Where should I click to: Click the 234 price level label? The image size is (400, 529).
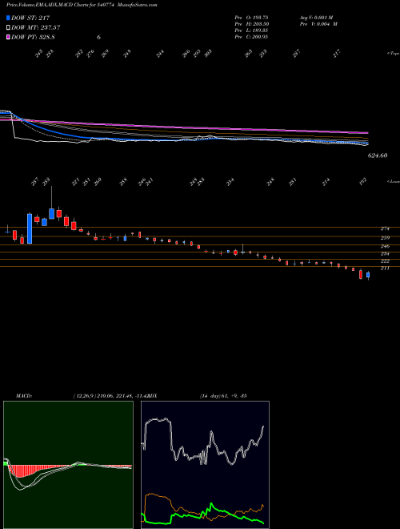point(385,253)
